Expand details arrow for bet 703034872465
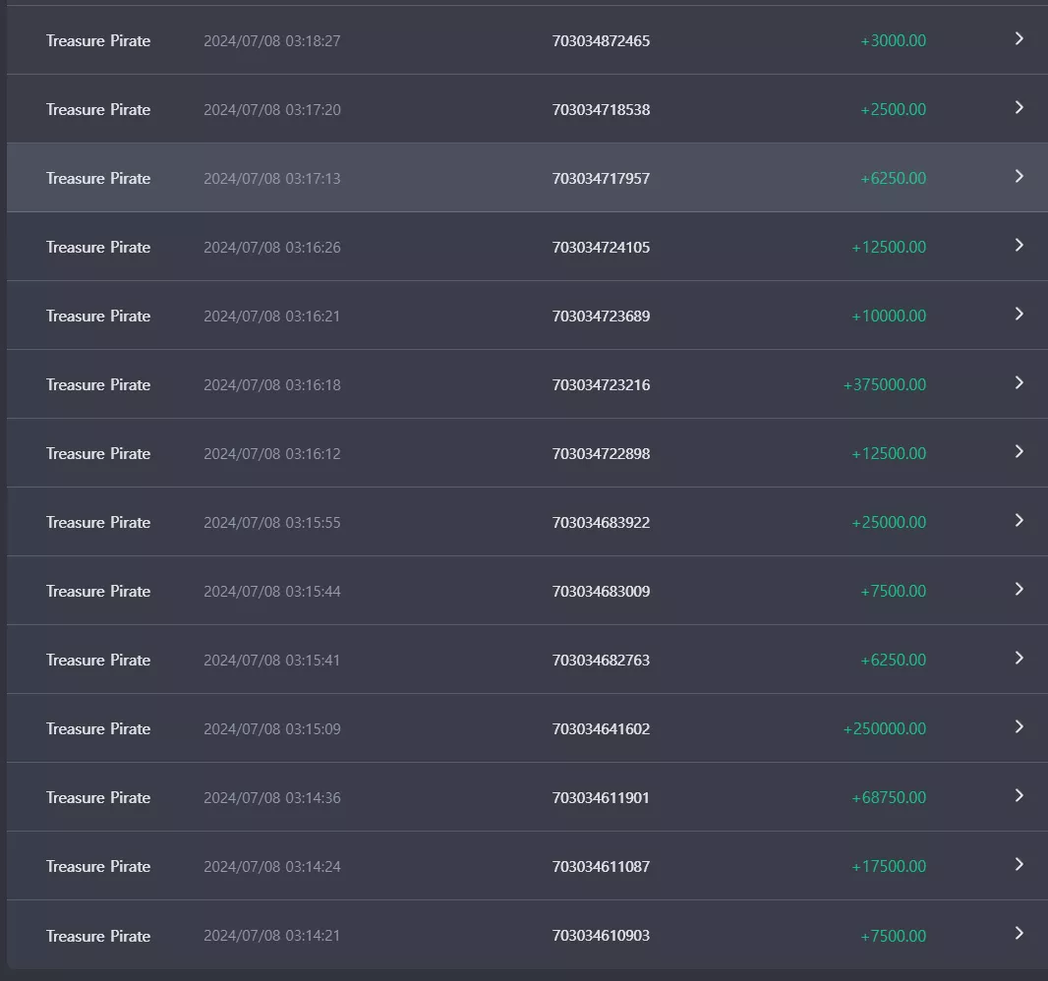The height and width of the screenshot is (981, 1048). pyautogui.click(x=1019, y=38)
